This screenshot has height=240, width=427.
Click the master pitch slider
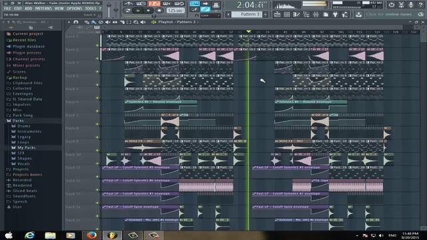116,9
